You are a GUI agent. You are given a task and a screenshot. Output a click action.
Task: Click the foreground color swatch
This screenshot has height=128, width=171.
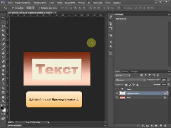(x=2, y=108)
